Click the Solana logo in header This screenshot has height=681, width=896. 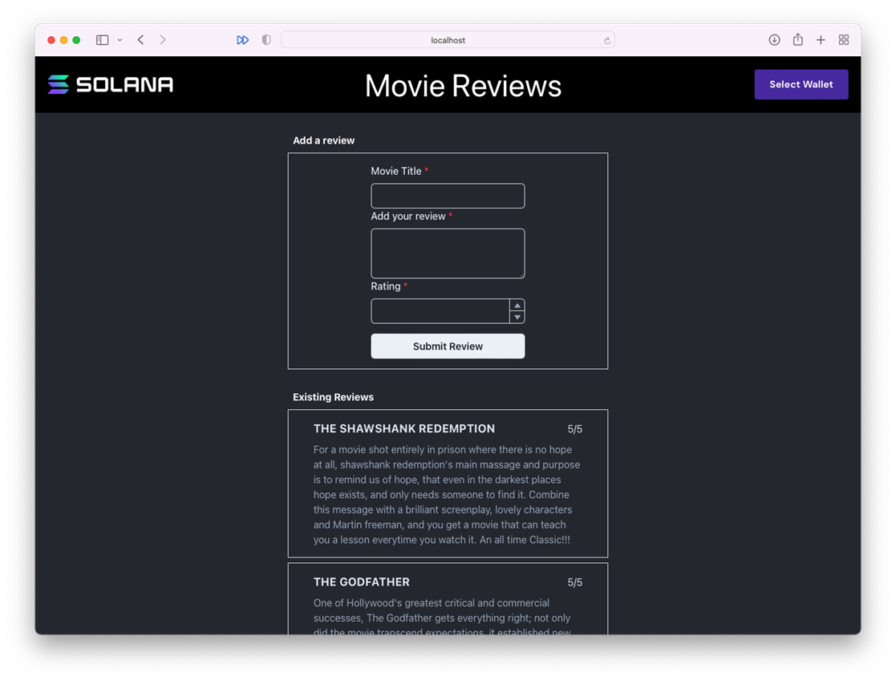111,84
